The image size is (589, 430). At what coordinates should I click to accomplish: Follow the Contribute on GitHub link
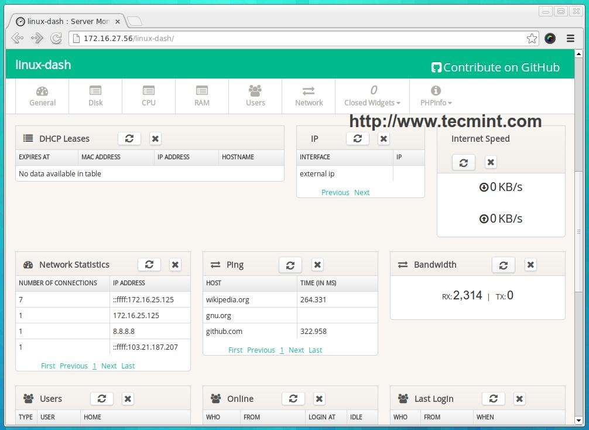[495, 67]
